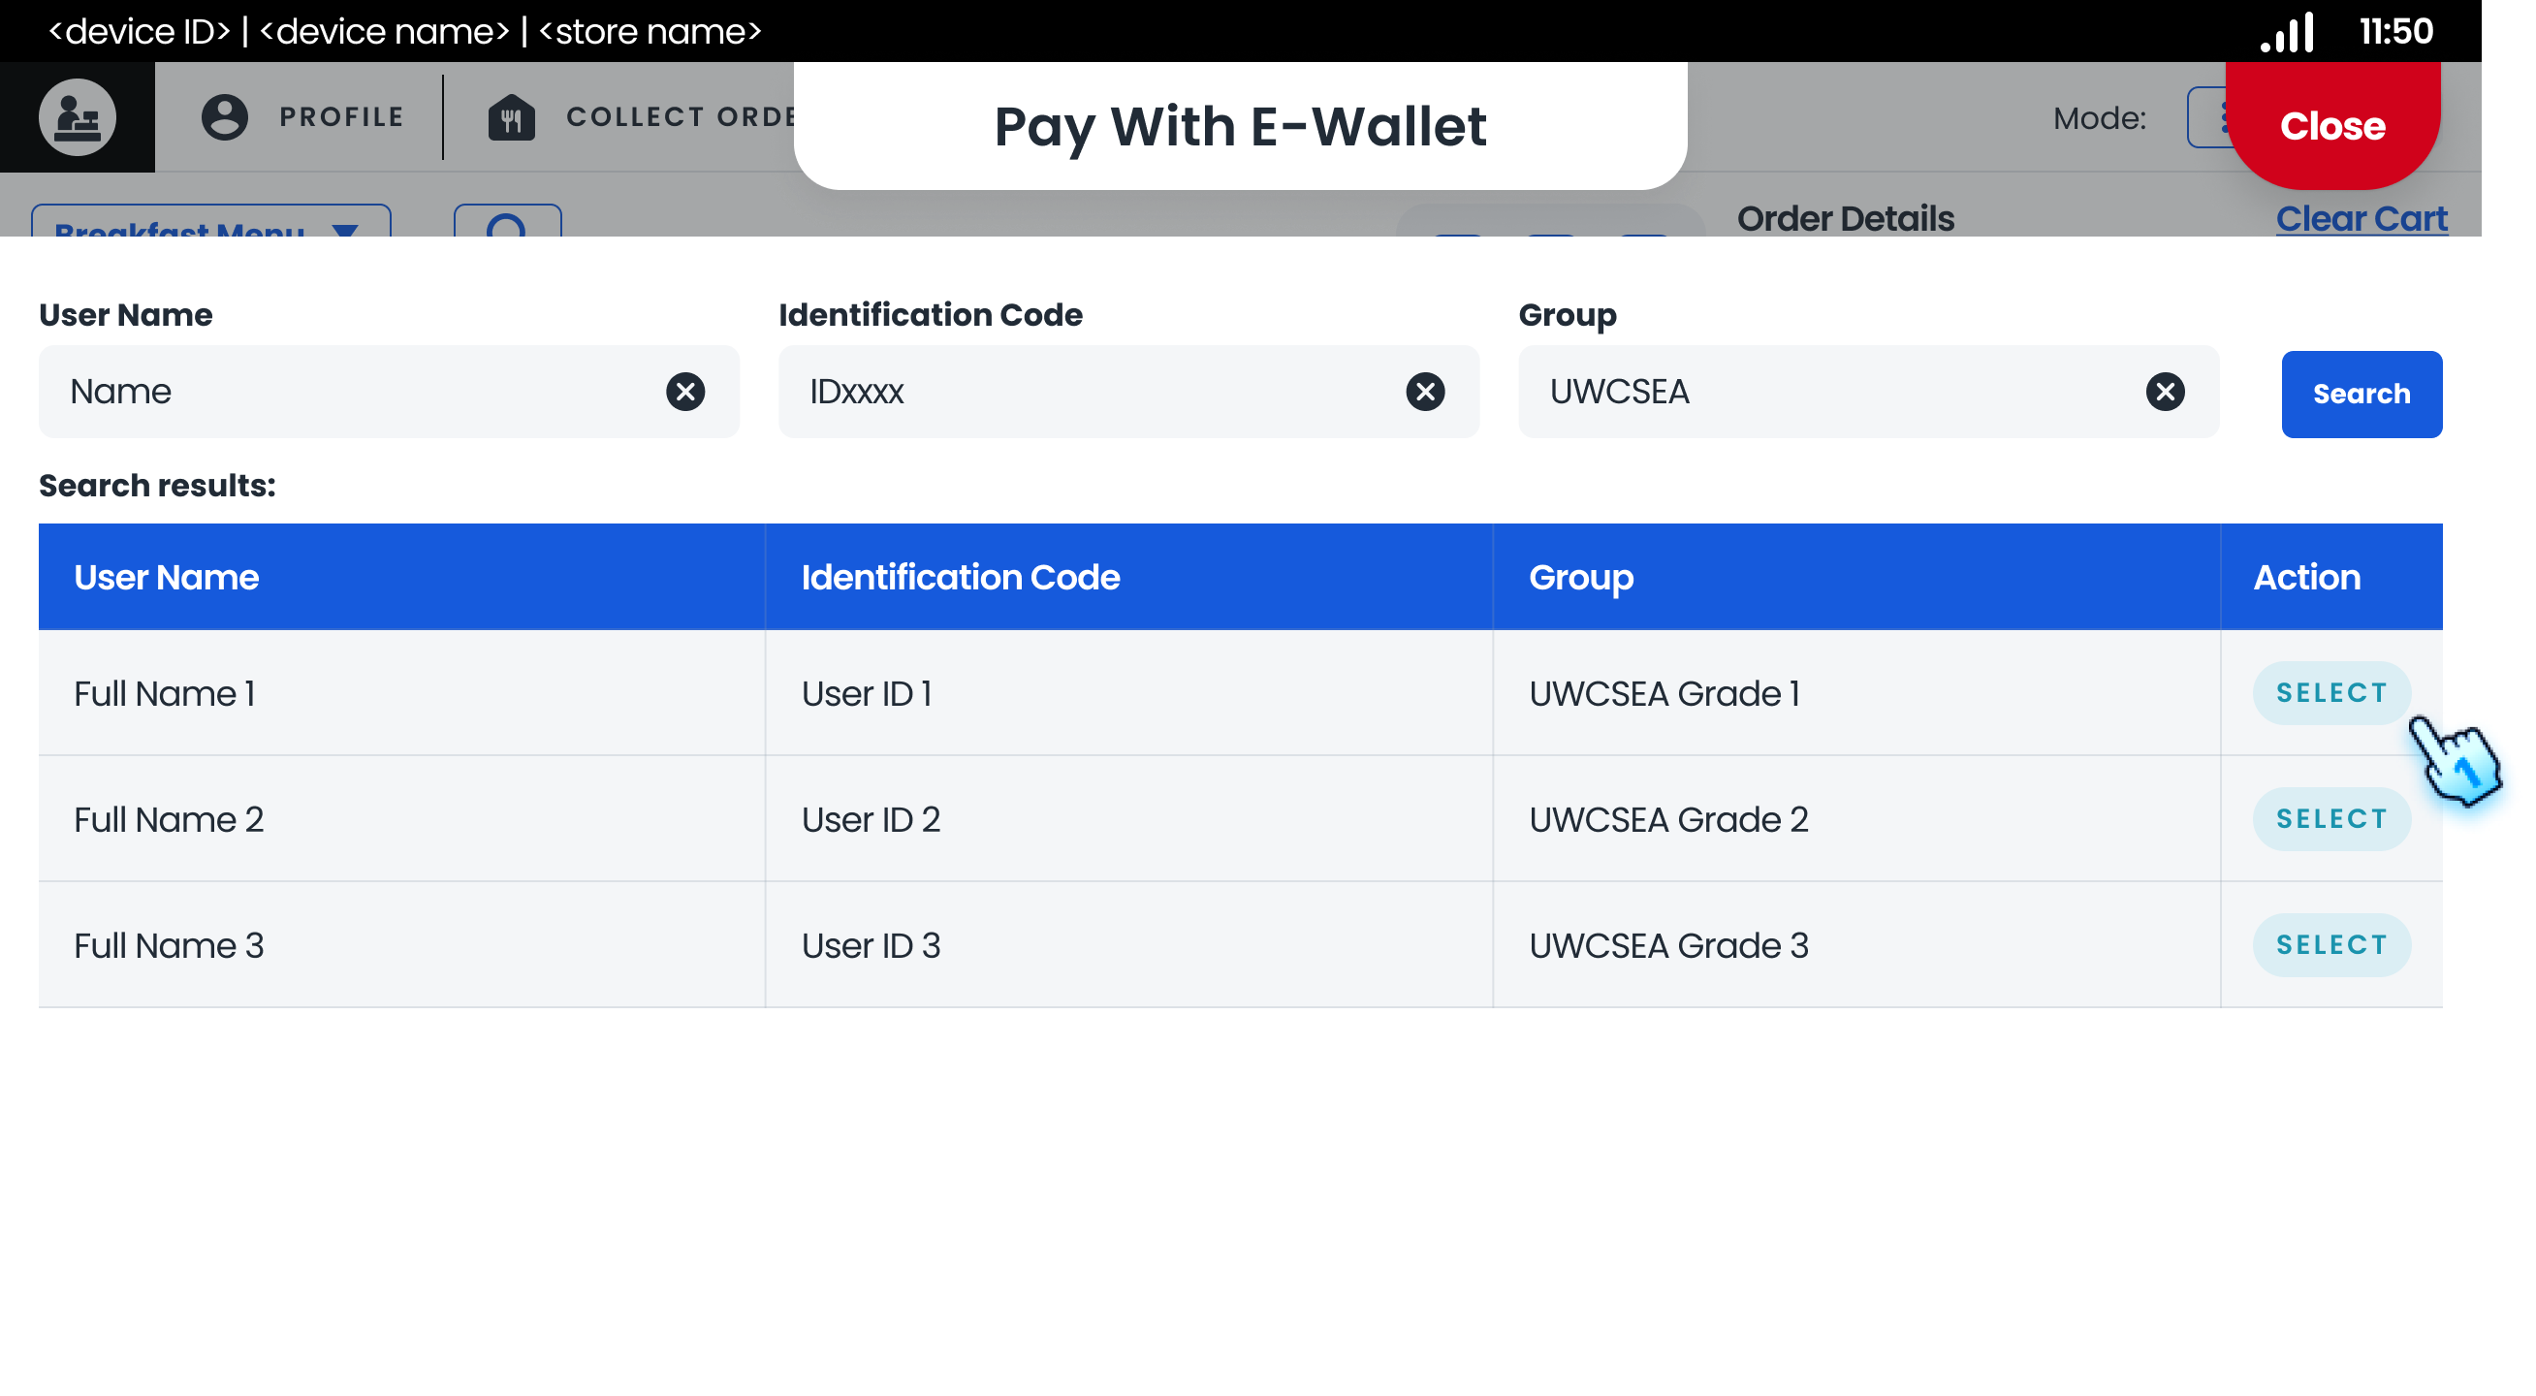This screenshot has height=1396, width=2536.
Task: Click the menu search magnifier icon
Action: pyautogui.click(x=507, y=225)
